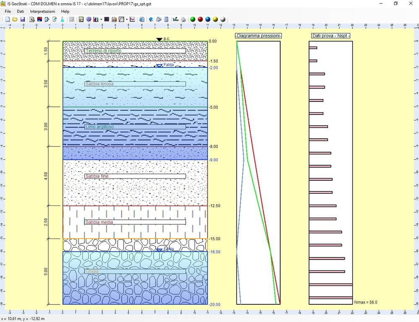Click the blue flask toolbar icon
The height and width of the screenshot is (322, 419).
click(x=62, y=19)
